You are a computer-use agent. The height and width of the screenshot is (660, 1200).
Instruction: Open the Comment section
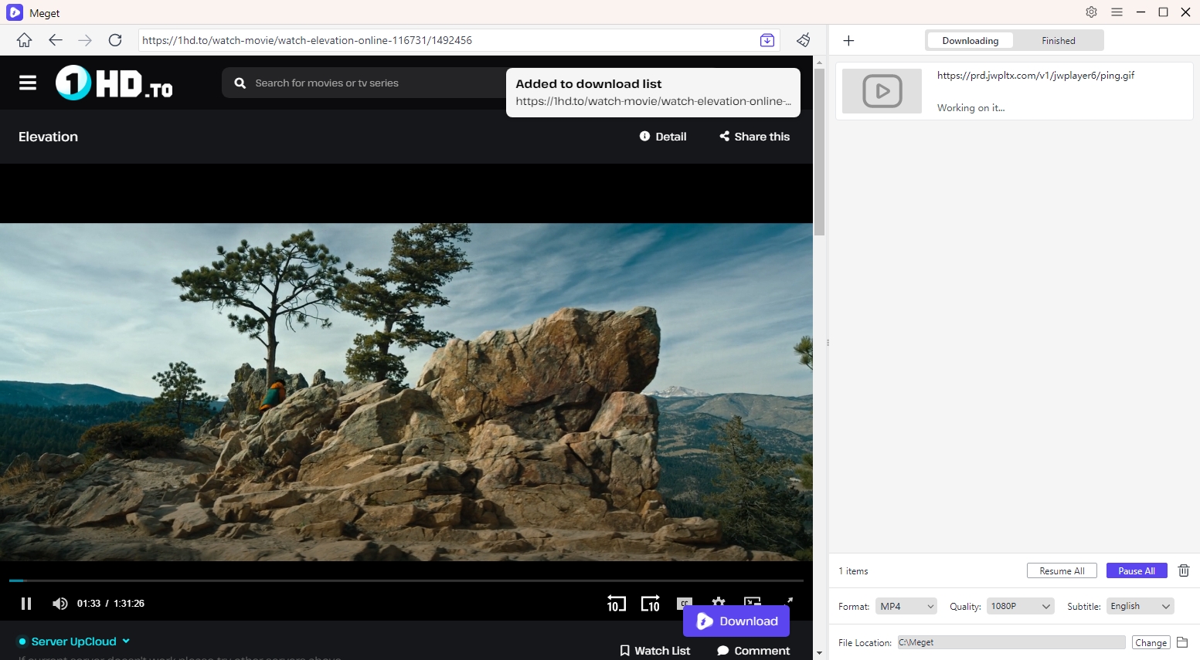(x=753, y=651)
